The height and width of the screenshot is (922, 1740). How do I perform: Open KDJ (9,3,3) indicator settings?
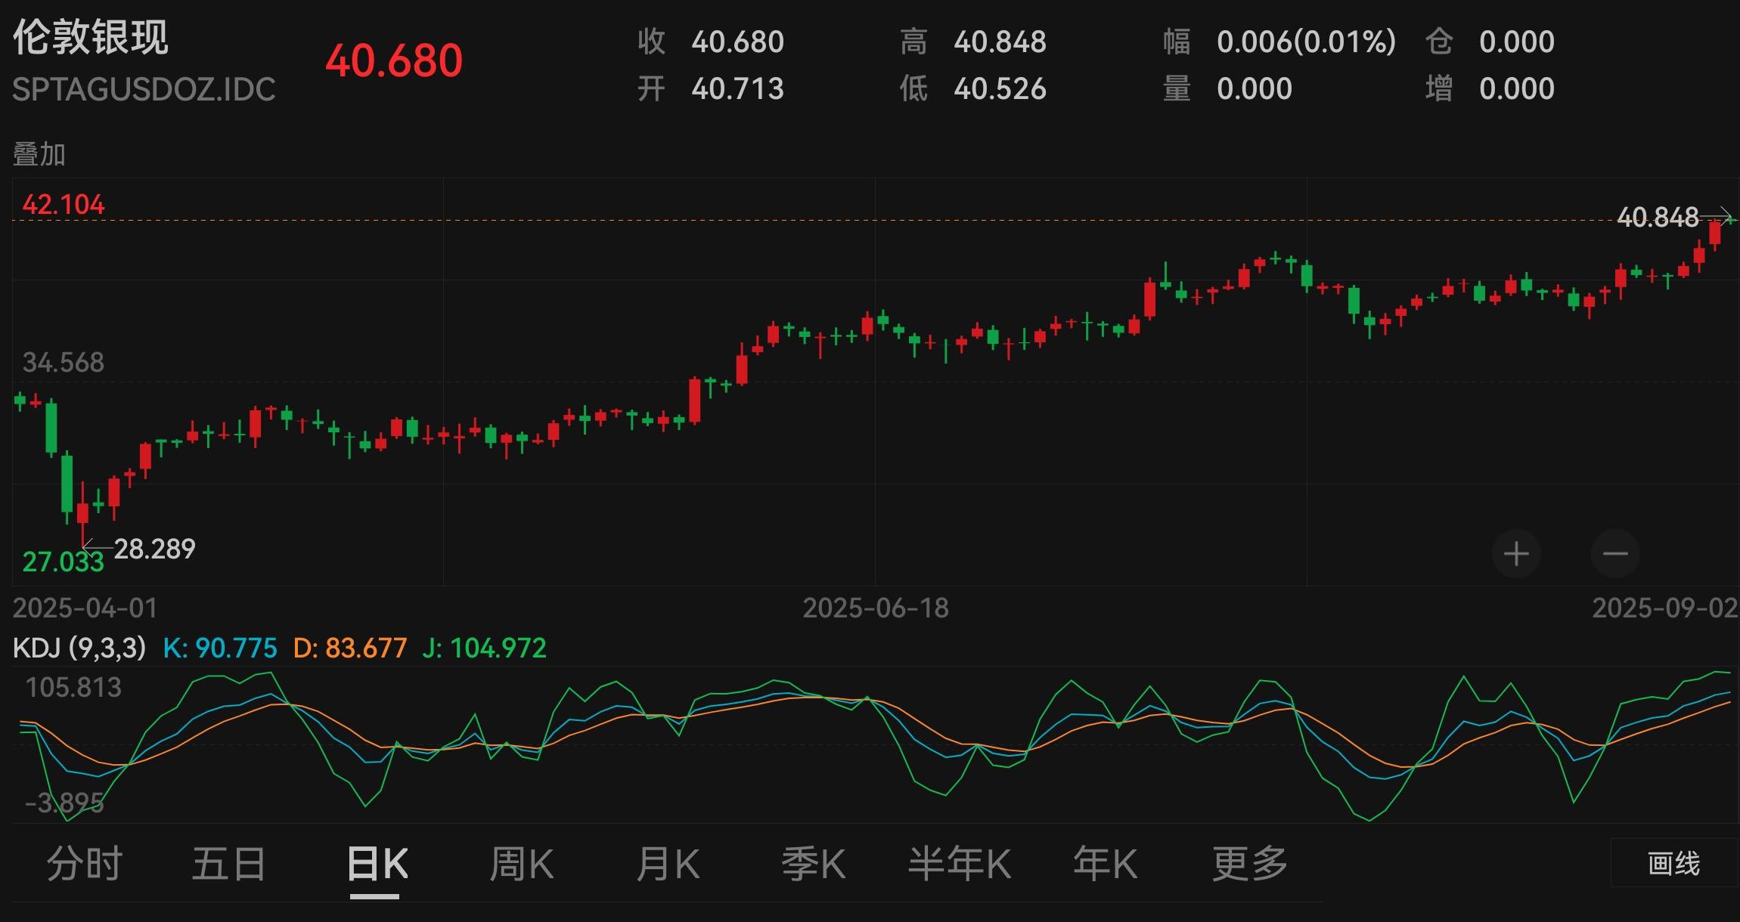(79, 648)
